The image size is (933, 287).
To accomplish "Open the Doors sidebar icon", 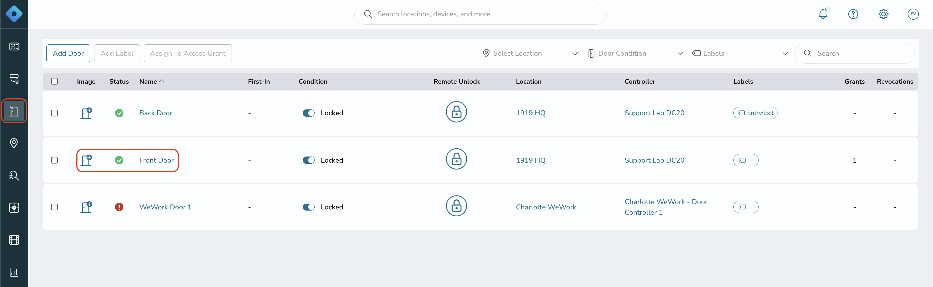I will pos(14,111).
